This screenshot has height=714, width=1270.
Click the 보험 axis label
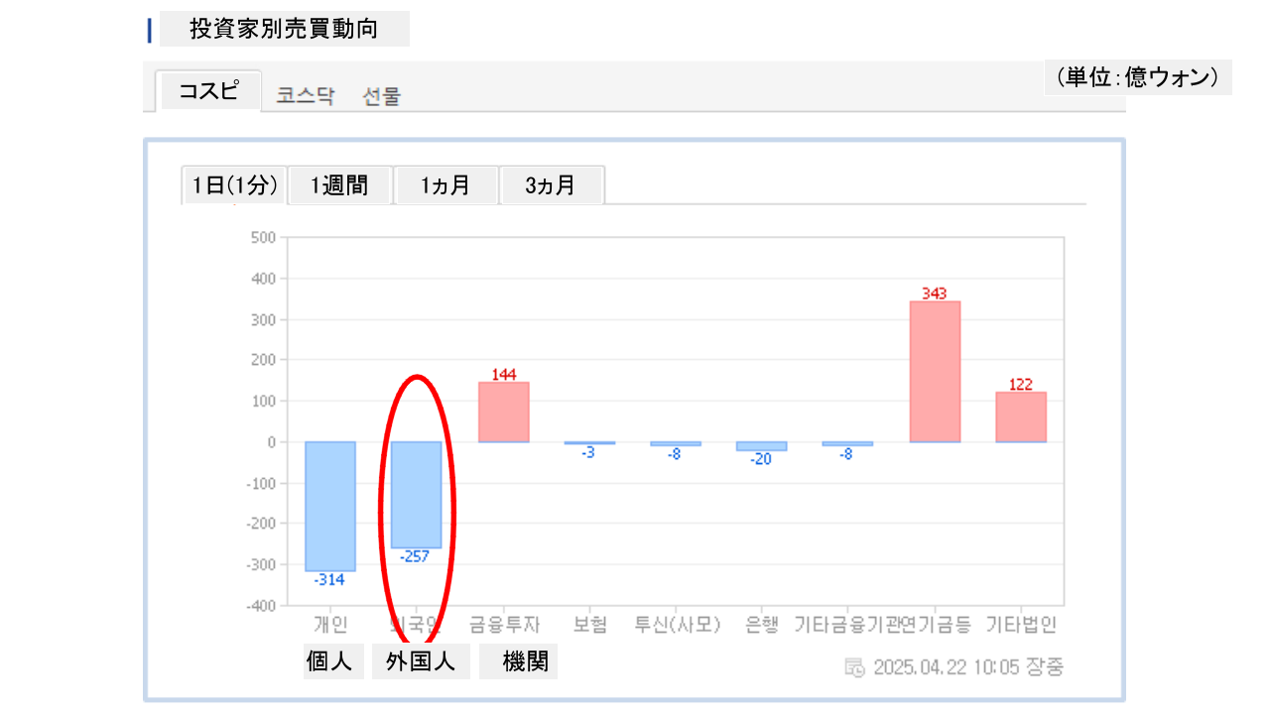[588, 625]
